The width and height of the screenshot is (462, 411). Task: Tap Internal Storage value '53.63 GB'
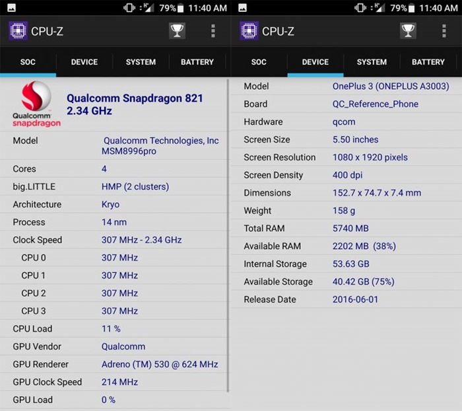(351, 264)
